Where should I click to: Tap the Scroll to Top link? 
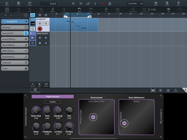tap(161, 116)
